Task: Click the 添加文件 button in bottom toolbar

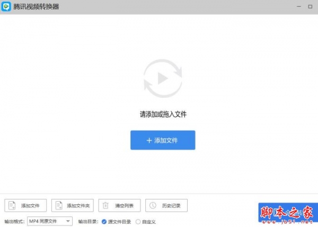Action: (x=25, y=205)
